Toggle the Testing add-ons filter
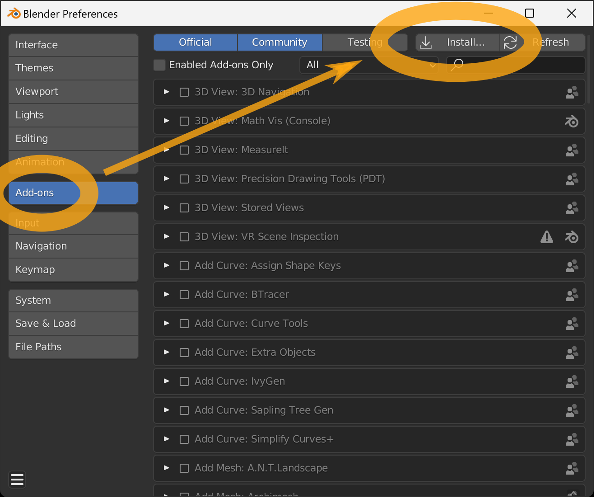 click(x=365, y=42)
